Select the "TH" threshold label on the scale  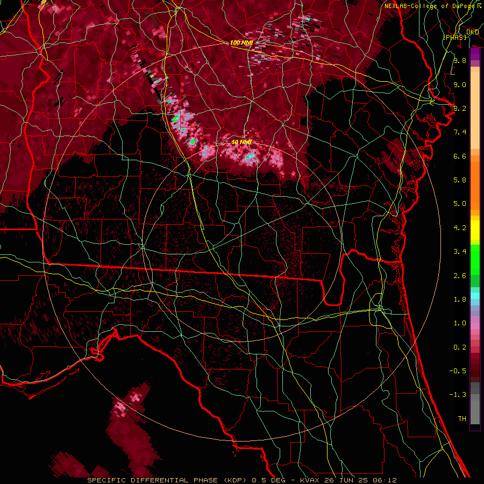(462, 419)
